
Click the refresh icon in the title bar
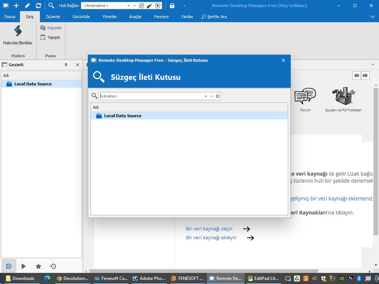(x=38, y=5)
